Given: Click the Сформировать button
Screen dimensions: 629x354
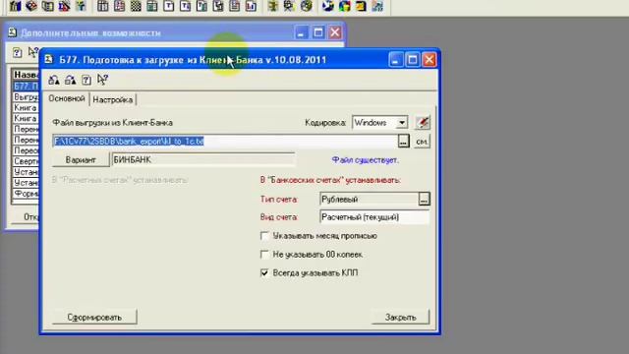Looking at the screenshot, I should point(94,317).
